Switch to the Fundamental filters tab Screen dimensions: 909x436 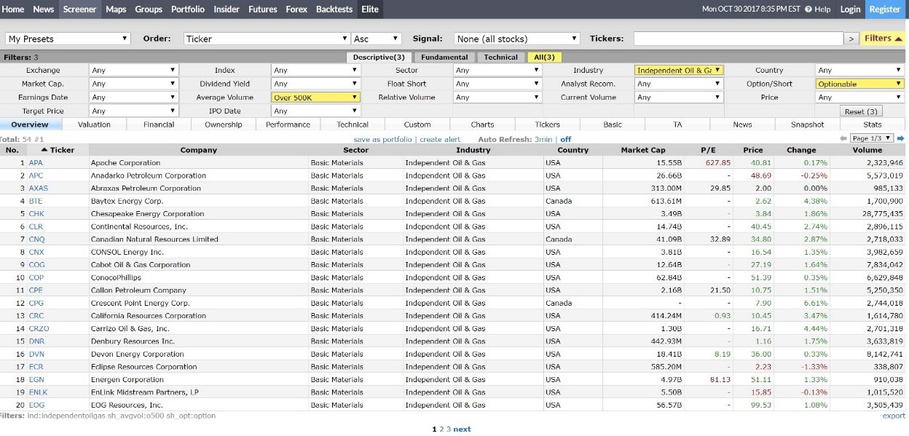(x=444, y=58)
